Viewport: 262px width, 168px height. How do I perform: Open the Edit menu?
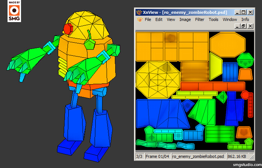coord(159,19)
